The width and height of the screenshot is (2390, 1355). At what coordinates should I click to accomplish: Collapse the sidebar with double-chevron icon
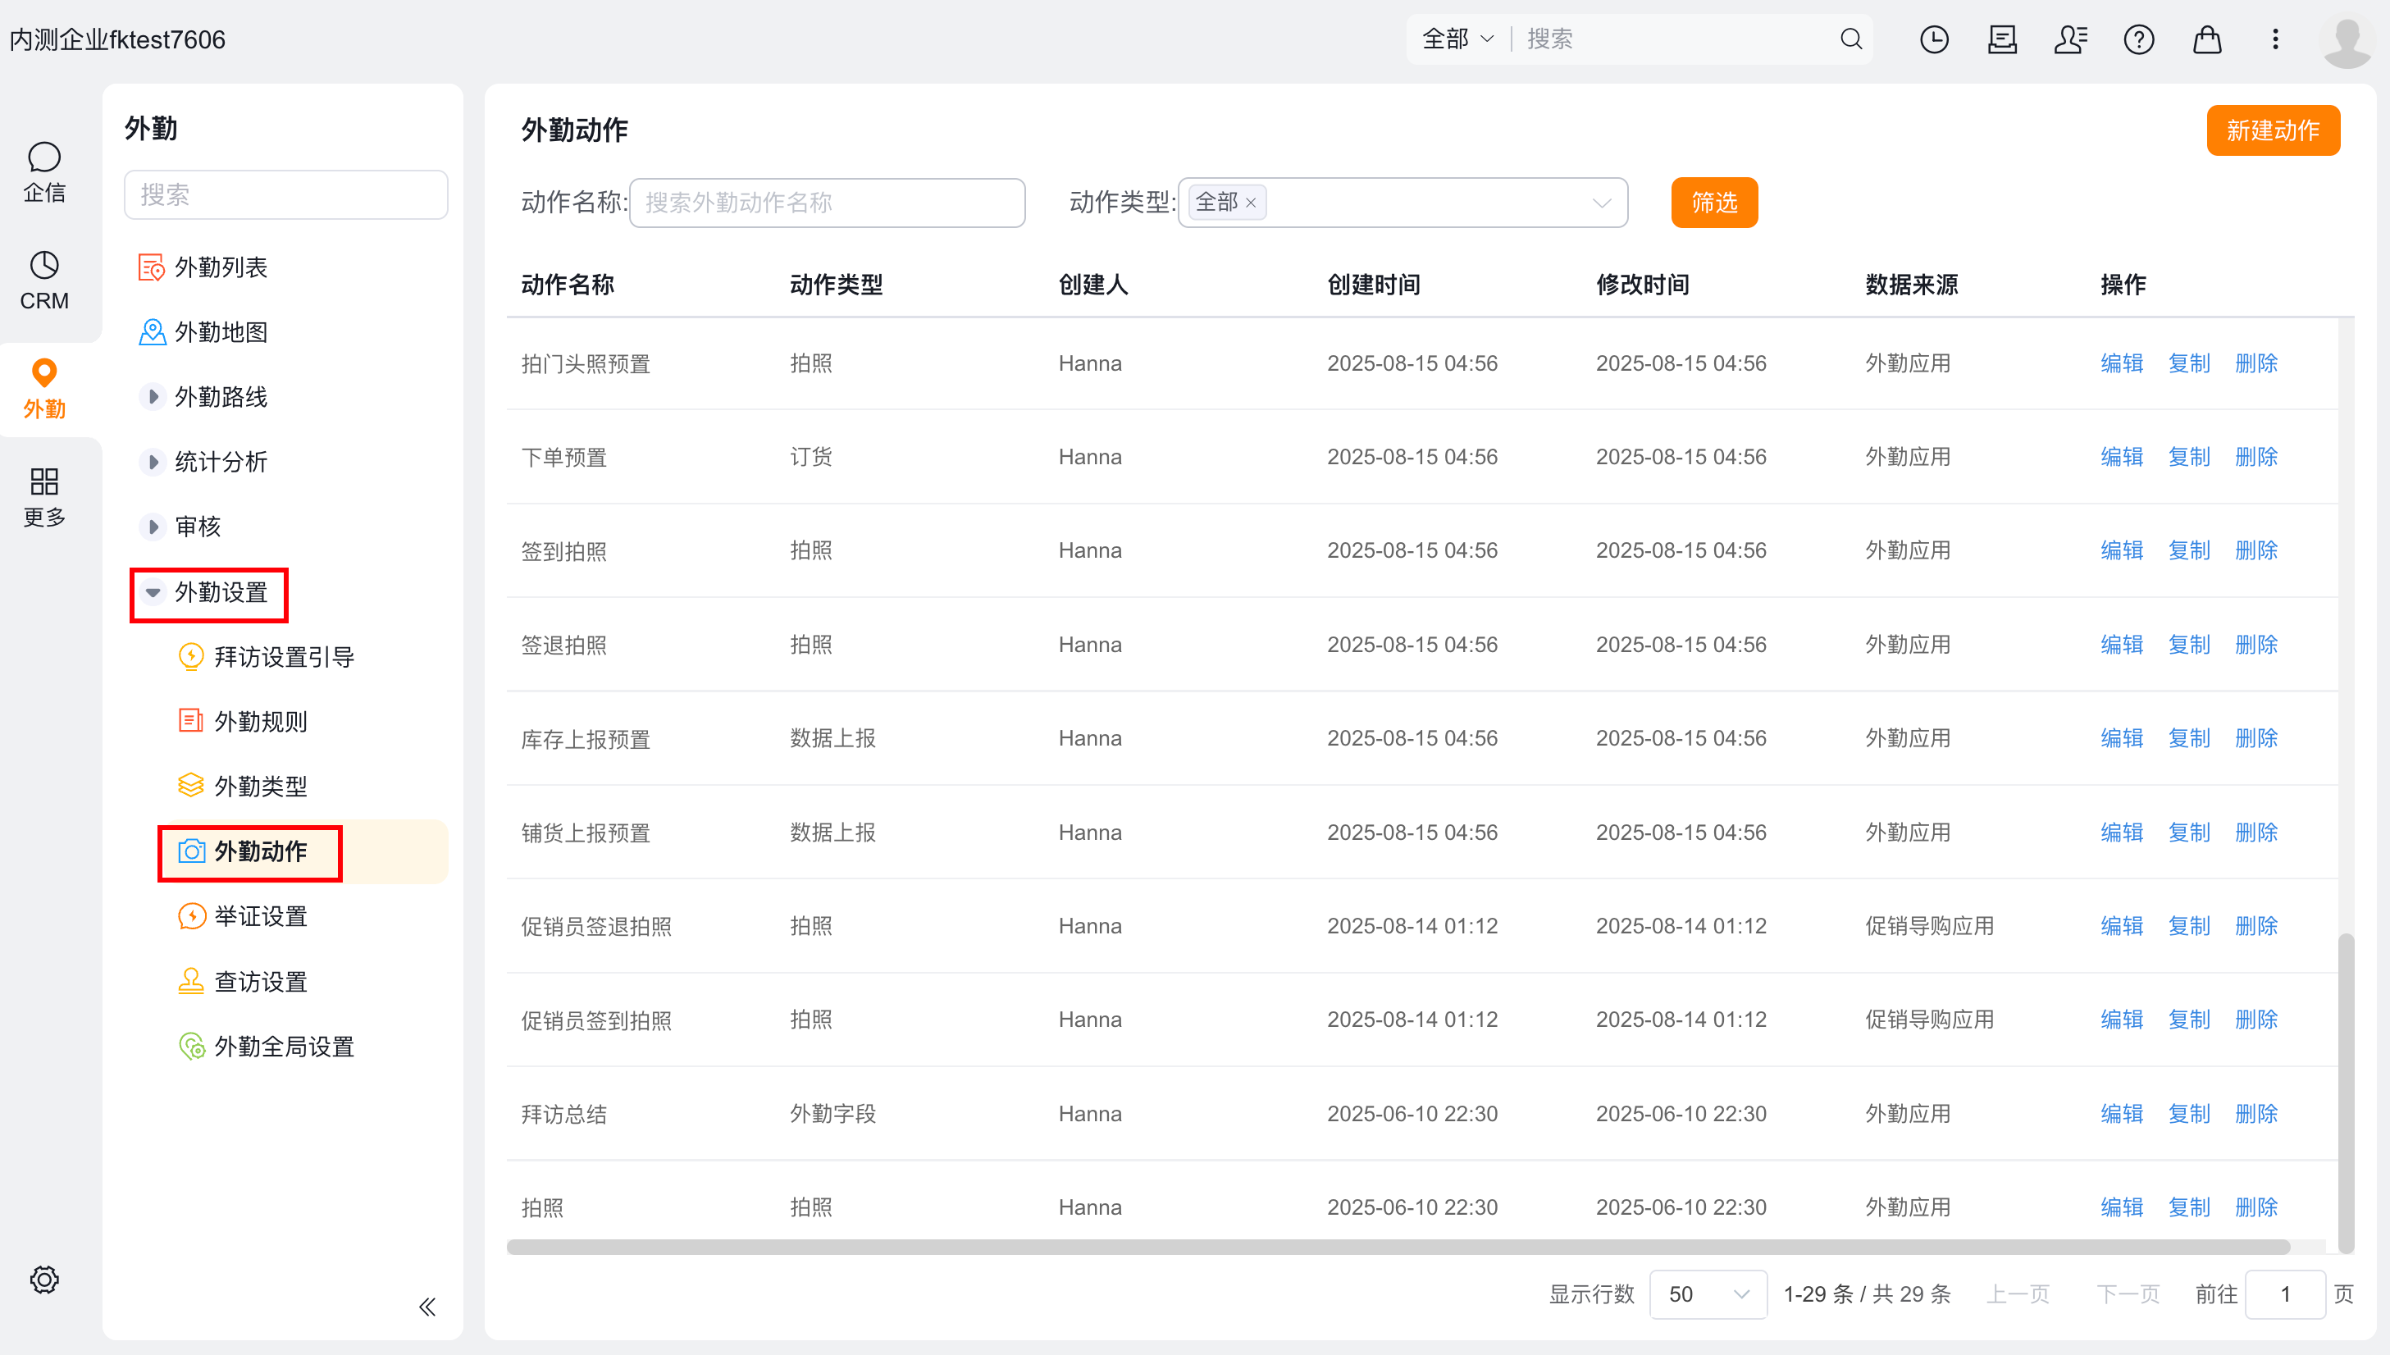pyautogui.click(x=427, y=1307)
